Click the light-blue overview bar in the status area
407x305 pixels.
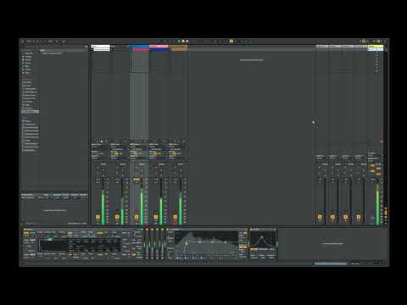[x=331, y=263]
